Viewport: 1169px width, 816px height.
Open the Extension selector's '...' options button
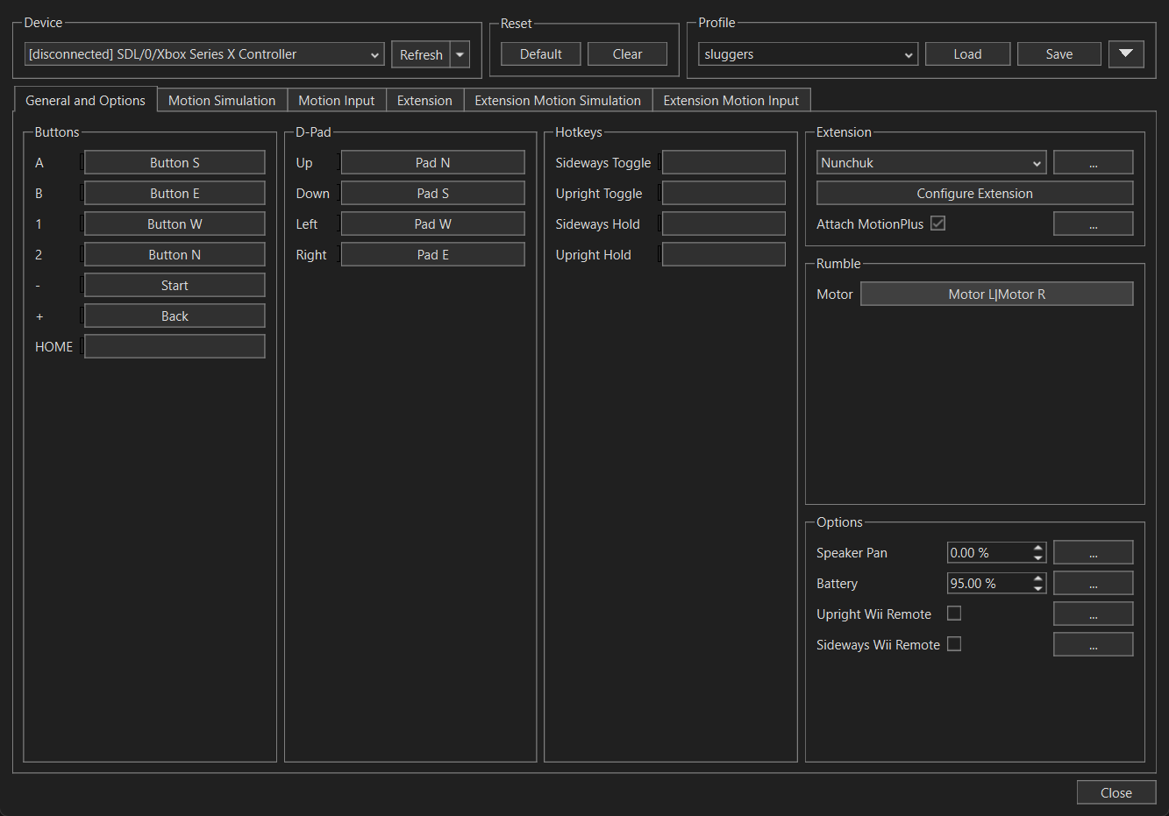[1093, 163]
